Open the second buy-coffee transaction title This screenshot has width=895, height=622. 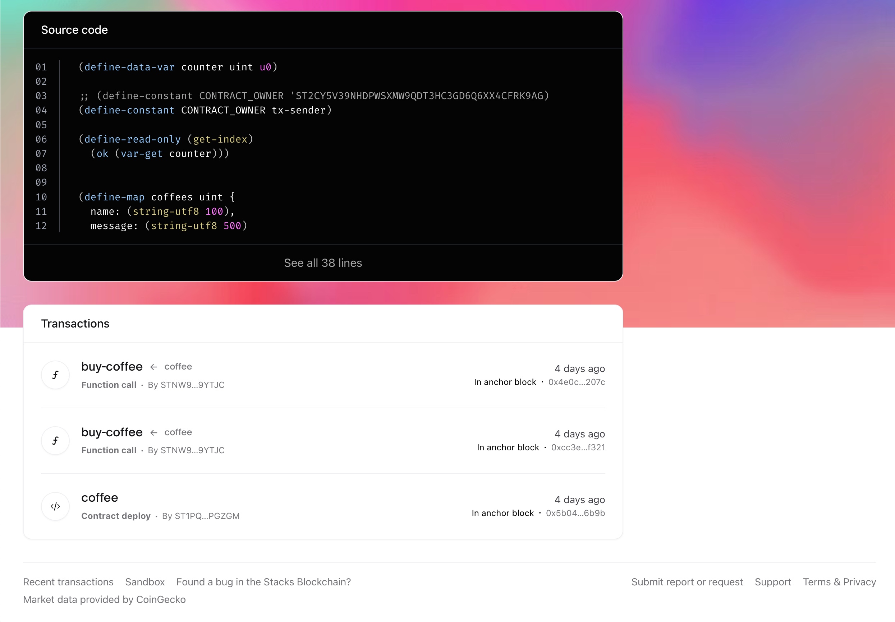pos(112,432)
